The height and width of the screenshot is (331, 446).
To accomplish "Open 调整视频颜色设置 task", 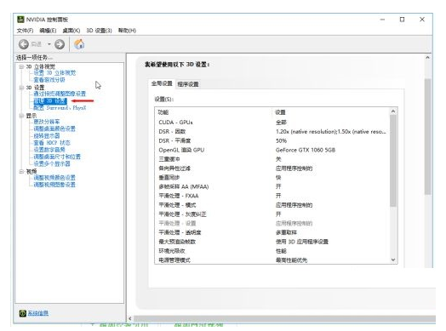I will click(54, 178).
